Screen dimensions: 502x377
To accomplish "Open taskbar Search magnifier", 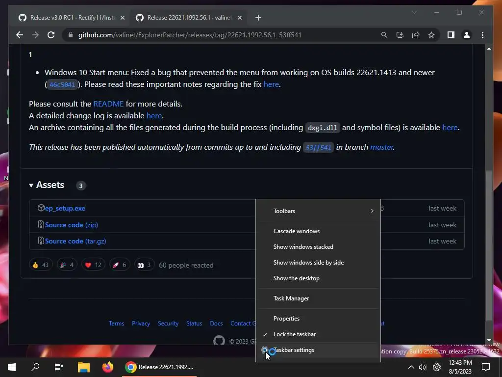I will pyautogui.click(x=35, y=367).
